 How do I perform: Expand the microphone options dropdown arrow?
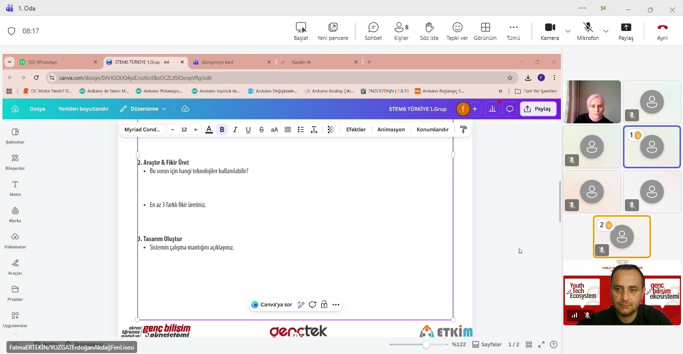click(x=606, y=31)
